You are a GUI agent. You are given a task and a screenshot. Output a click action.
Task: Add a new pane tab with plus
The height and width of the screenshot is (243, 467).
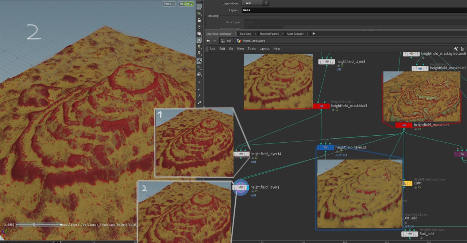click(313, 34)
